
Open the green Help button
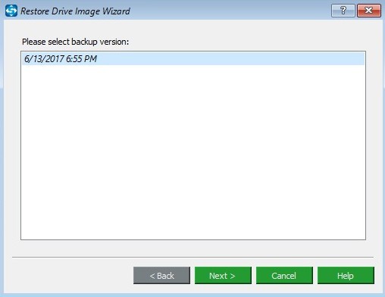click(x=346, y=276)
